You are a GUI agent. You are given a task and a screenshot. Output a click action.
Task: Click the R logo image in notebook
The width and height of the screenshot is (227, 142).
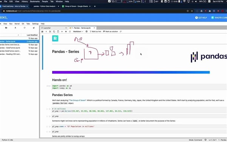(x=55, y=38)
